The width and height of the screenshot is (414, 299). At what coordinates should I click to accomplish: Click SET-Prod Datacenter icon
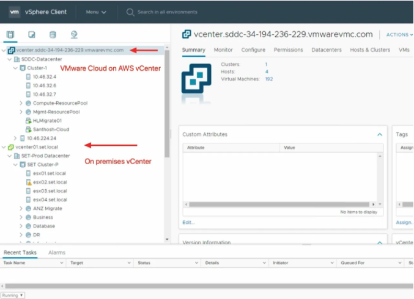pyautogui.click(x=17, y=156)
